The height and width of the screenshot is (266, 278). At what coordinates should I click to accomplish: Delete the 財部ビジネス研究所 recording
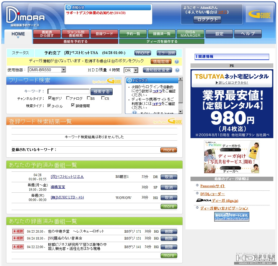point(169,247)
